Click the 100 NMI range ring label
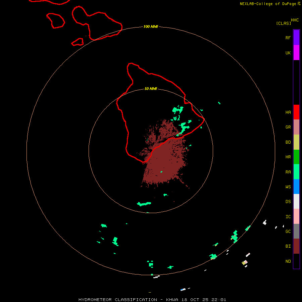Screen dimensions: 302x302 pyautogui.click(x=151, y=27)
